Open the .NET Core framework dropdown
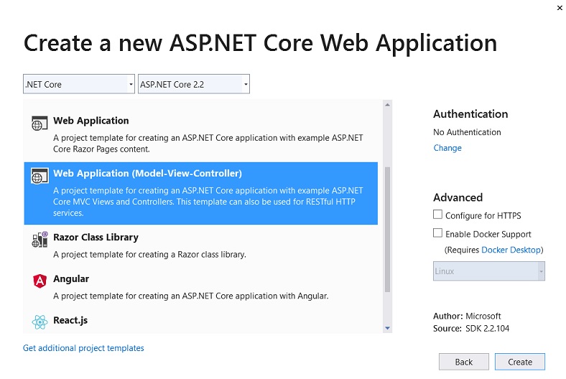The height and width of the screenshot is (379, 566). pyautogui.click(x=79, y=84)
